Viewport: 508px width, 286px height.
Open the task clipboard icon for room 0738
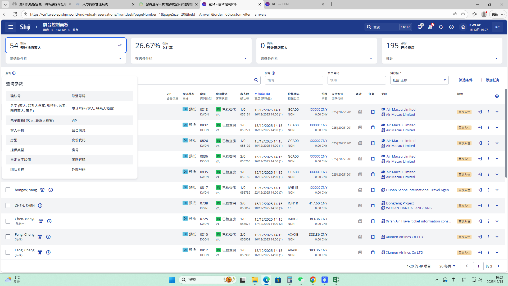point(373,205)
